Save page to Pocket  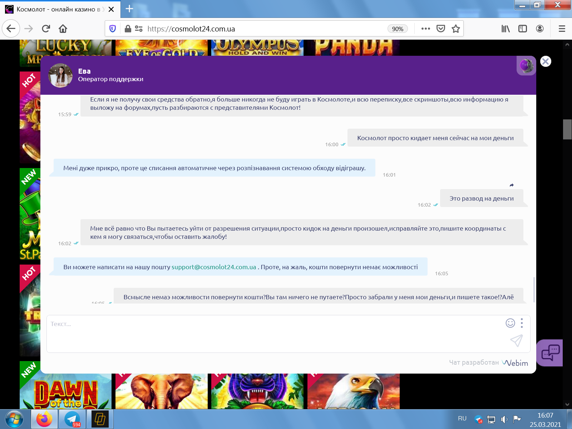pos(441,29)
